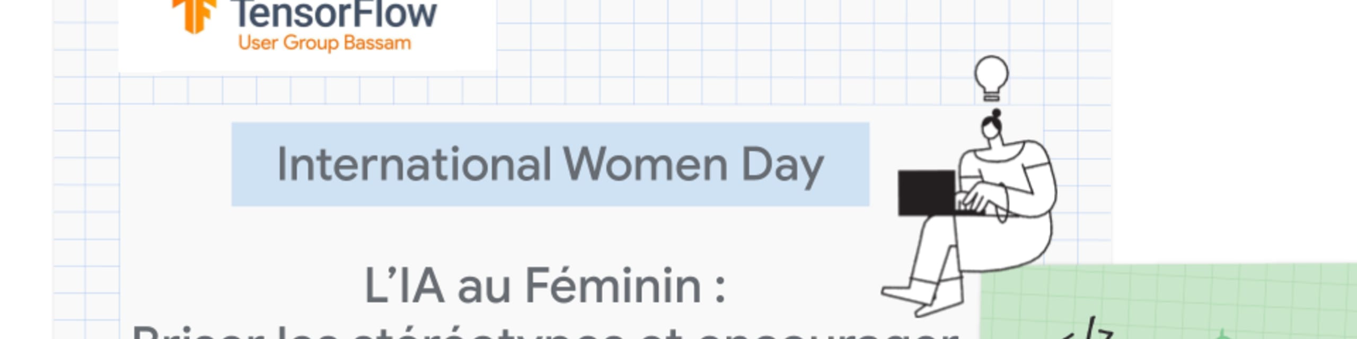Click the small green shape on green panel
Image resolution: width=1357 pixels, height=339 pixels.
point(1222,335)
